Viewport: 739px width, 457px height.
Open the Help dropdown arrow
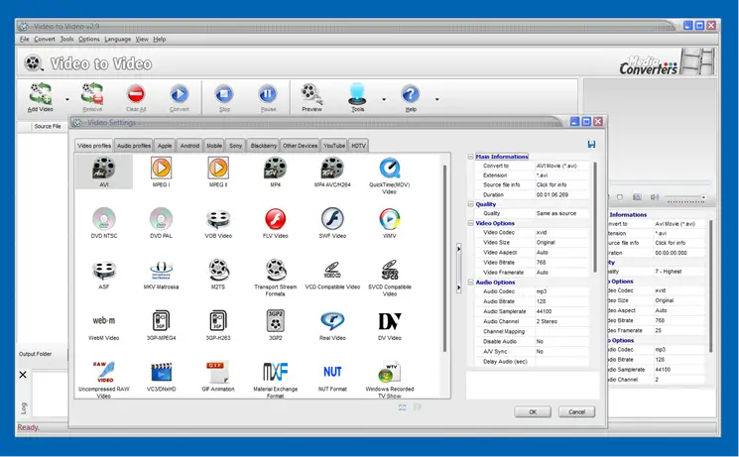(x=436, y=99)
